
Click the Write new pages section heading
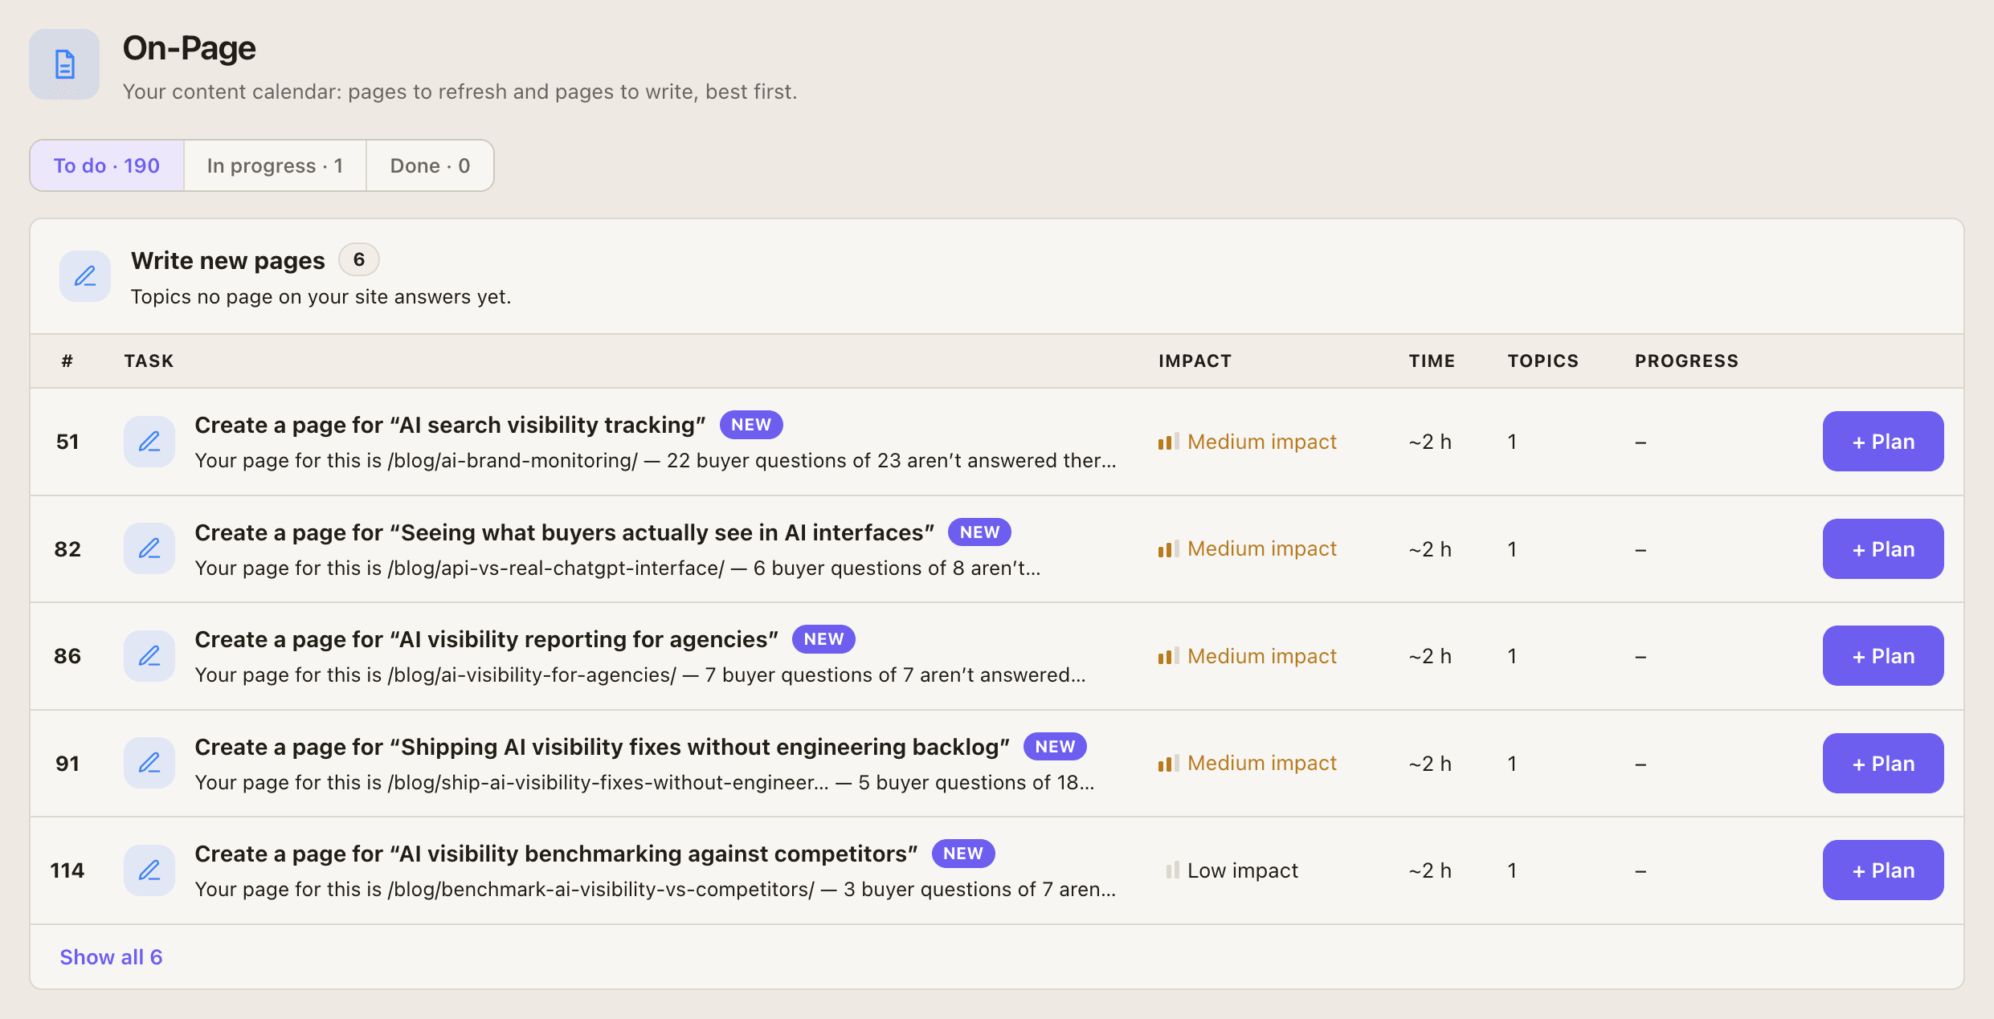(x=228, y=260)
